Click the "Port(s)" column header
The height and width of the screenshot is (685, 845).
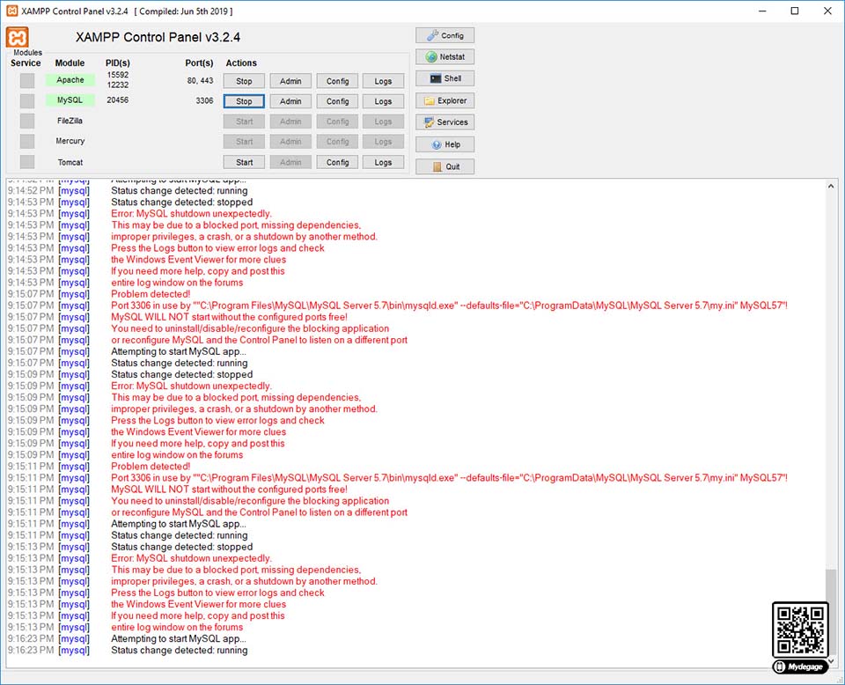tap(199, 63)
